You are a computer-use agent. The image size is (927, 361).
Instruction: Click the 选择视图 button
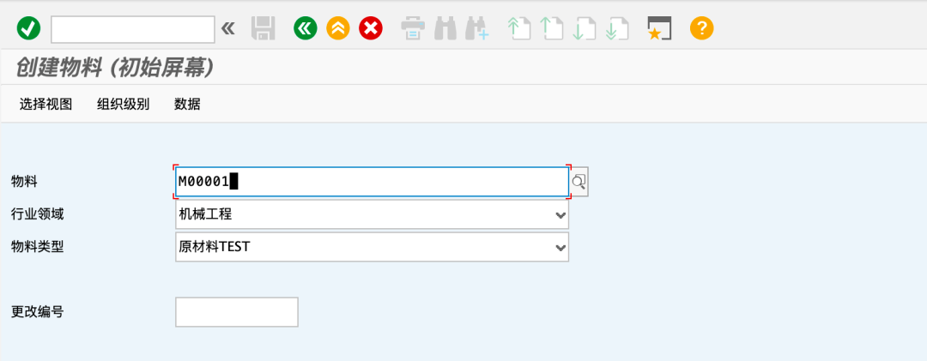coord(46,105)
